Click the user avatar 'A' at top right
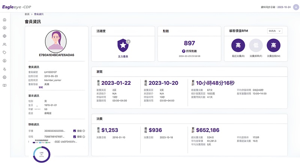This screenshot has width=300, height=168. click(x=295, y=7)
